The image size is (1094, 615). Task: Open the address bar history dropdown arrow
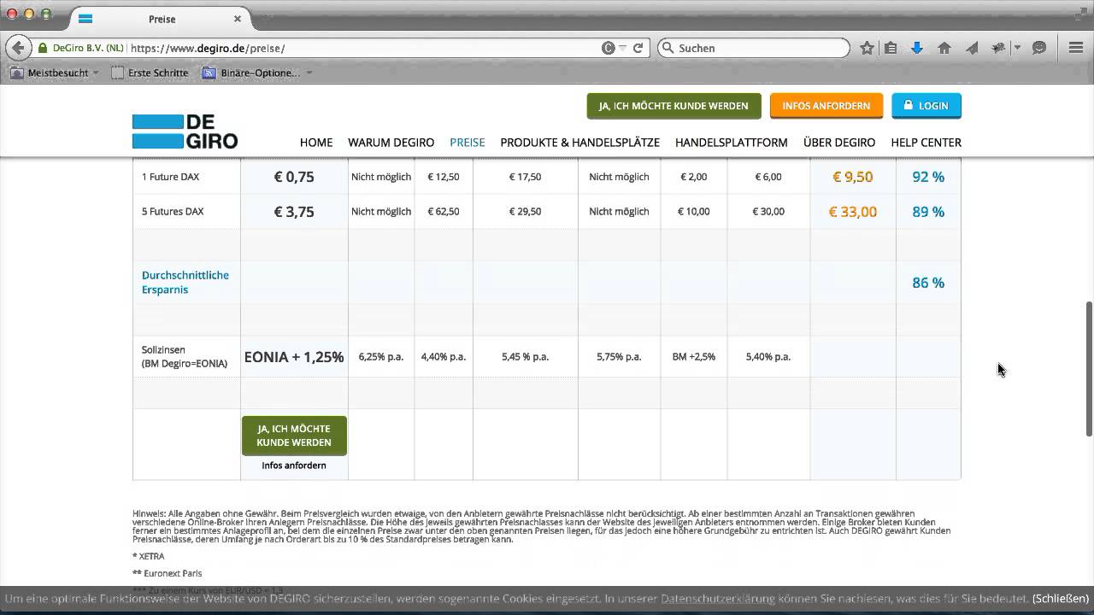pyautogui.click(x=623, y=49)
